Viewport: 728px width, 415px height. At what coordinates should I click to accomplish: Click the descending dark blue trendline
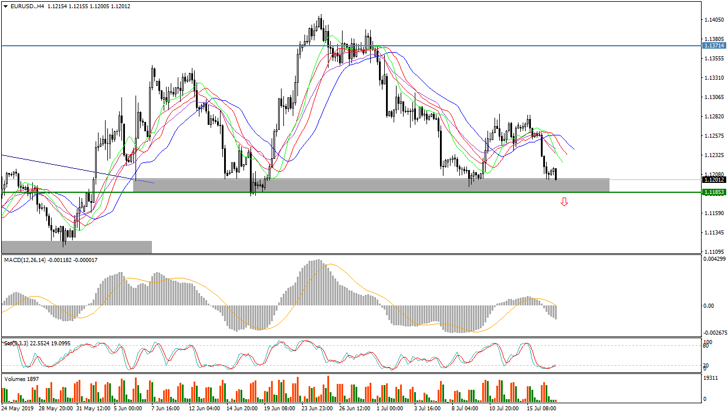pyautogui.click(x=59, y=165)
